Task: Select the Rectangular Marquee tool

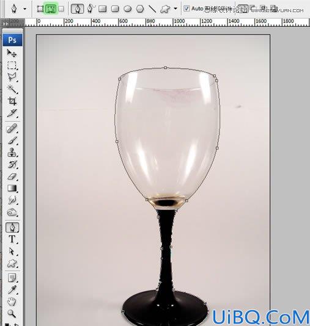Action: click(x=12, y=65)
